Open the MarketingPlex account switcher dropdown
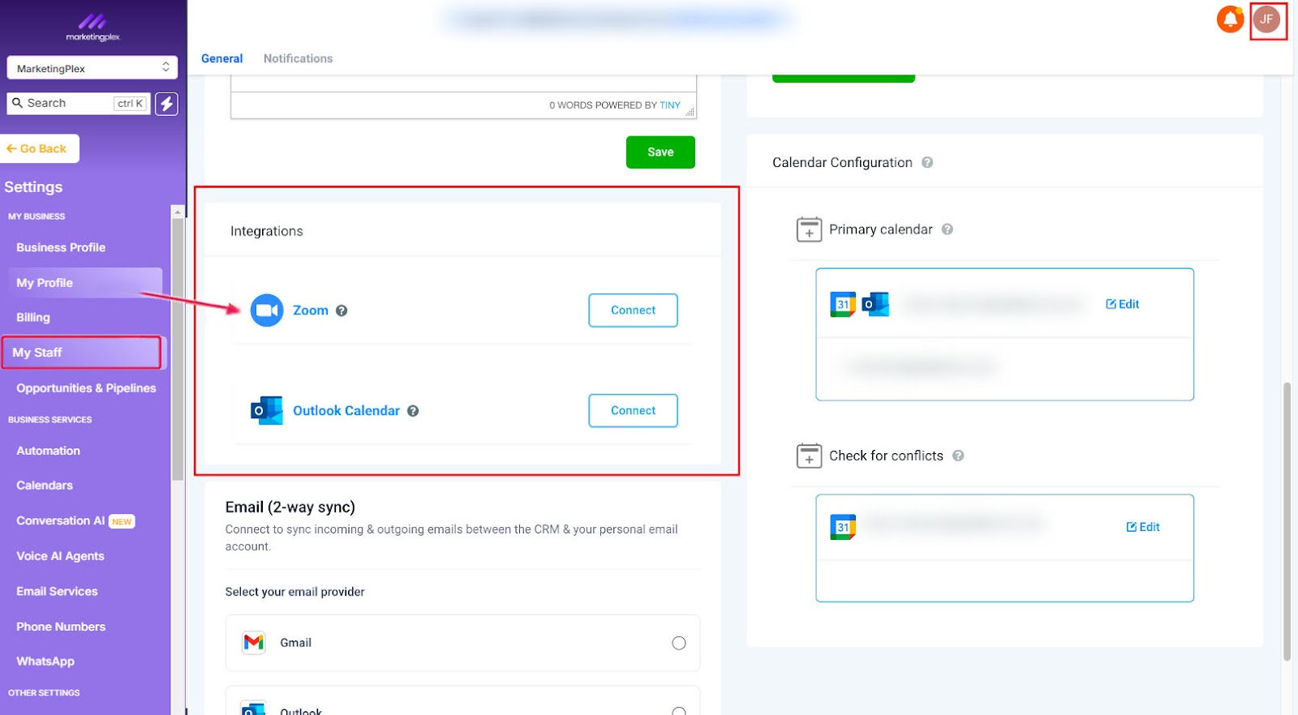1298x715 pixels. tap(92, 68)
